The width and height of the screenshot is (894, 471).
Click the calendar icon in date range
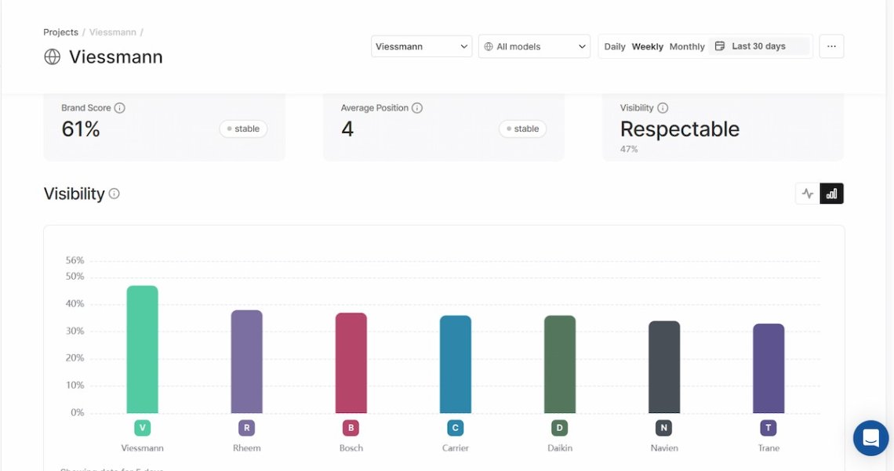point(720,46)
